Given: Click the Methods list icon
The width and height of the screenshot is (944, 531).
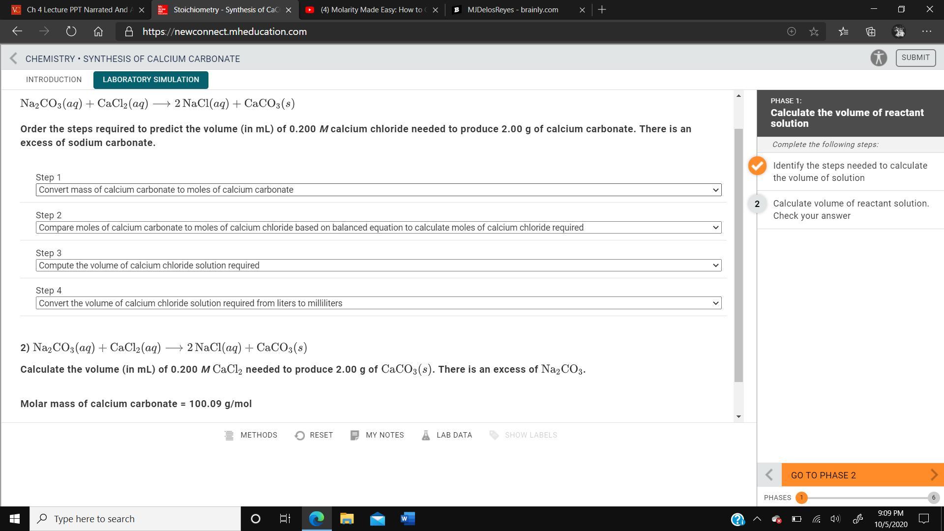Looking at the screenshot, I should 229,436.
